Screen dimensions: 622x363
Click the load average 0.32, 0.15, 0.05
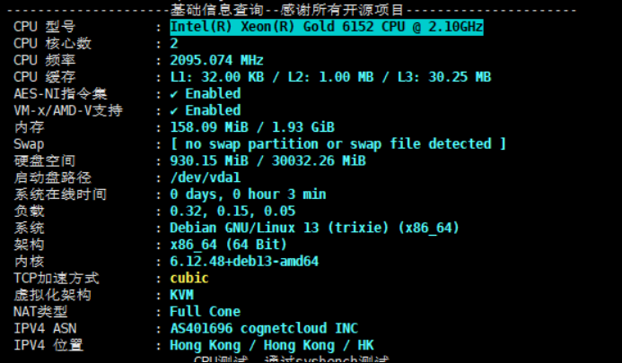(x=232, y=212)
